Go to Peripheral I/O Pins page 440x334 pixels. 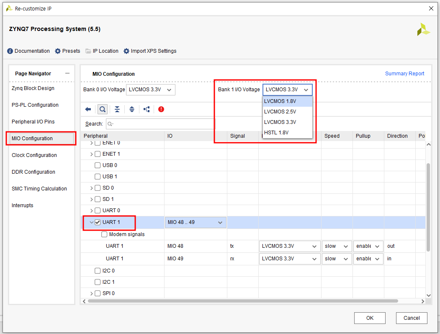(33, 122)
